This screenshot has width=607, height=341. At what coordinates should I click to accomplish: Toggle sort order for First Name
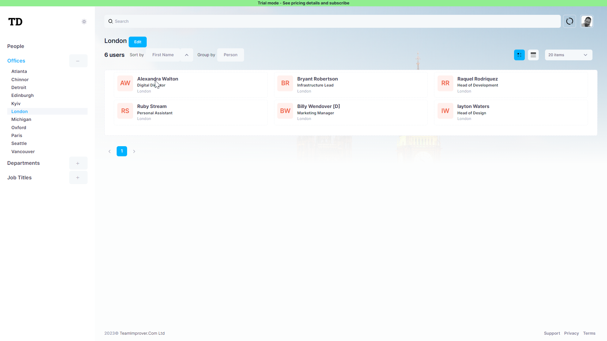click(x=187, y=55)
